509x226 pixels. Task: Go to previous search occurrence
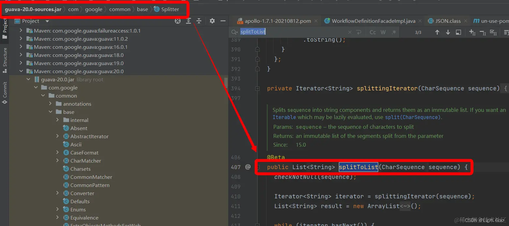(437, 32)
